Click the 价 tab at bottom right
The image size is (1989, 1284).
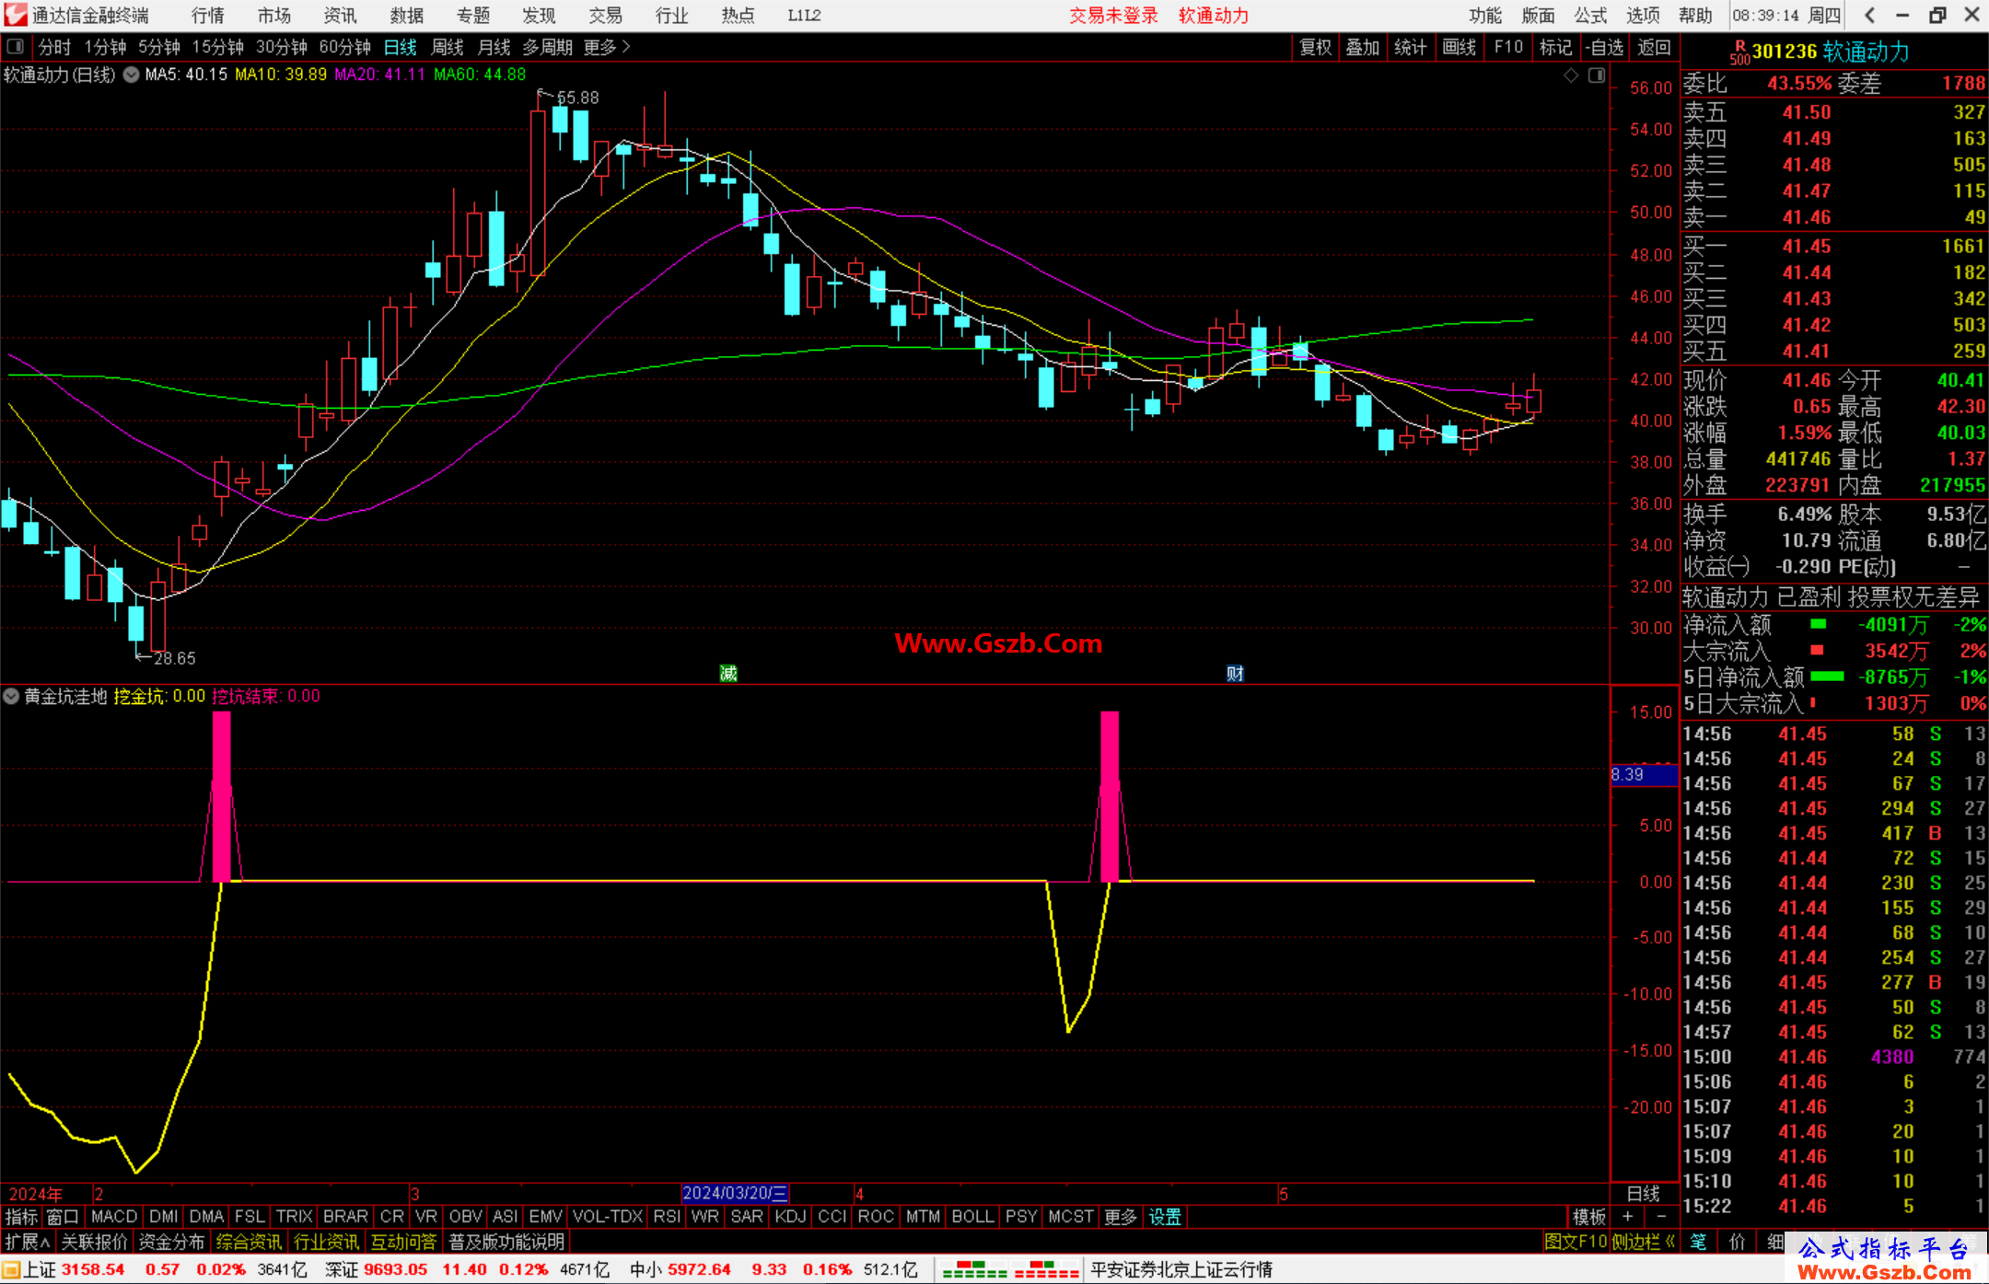pyautogui.click(x=1737, y=1242)
